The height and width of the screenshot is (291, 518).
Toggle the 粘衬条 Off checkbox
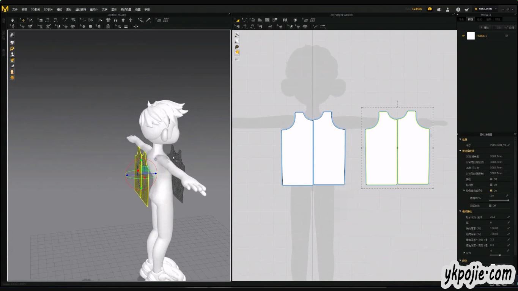(491, 185)
